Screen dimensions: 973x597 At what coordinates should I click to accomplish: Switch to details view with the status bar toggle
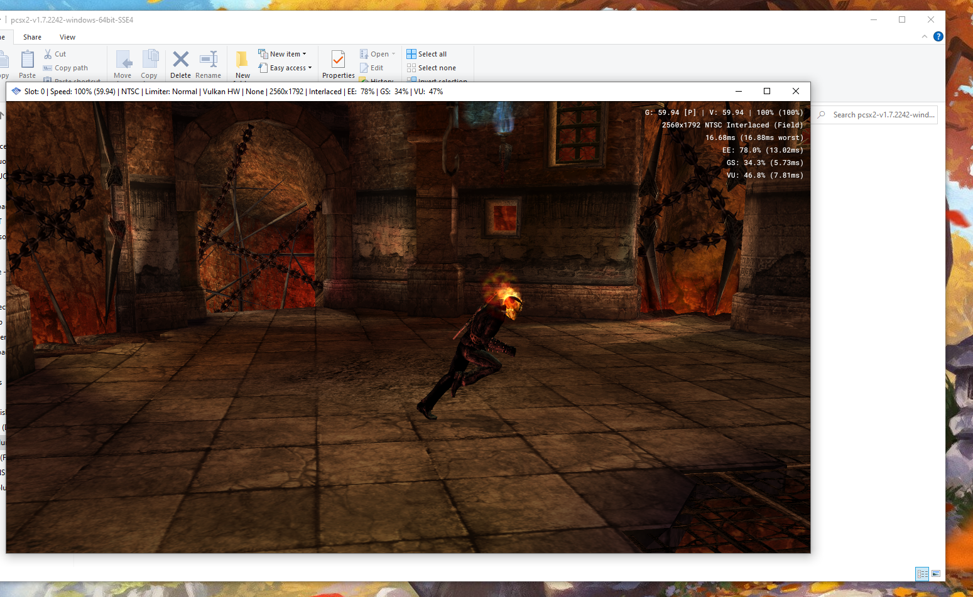tap(922, 574)
